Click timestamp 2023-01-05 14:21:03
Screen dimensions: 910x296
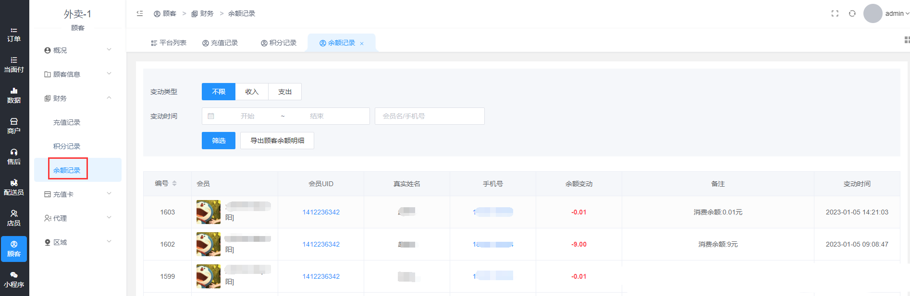857,212
